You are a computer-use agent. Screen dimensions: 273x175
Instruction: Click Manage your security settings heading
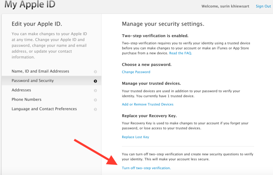pos(163,24)
